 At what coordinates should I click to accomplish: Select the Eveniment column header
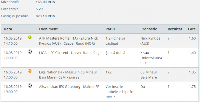[x=49, y=29]
